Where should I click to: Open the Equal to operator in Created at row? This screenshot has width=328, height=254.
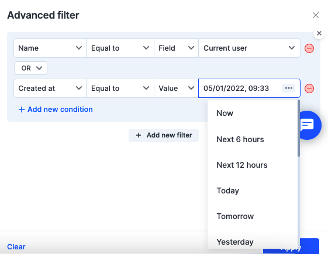[120, 89]
